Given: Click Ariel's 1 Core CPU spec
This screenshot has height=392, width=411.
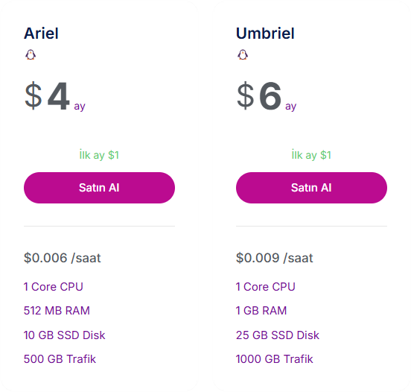Looking at the screenshot, I should pyautogui.click(x=53, y=287).
